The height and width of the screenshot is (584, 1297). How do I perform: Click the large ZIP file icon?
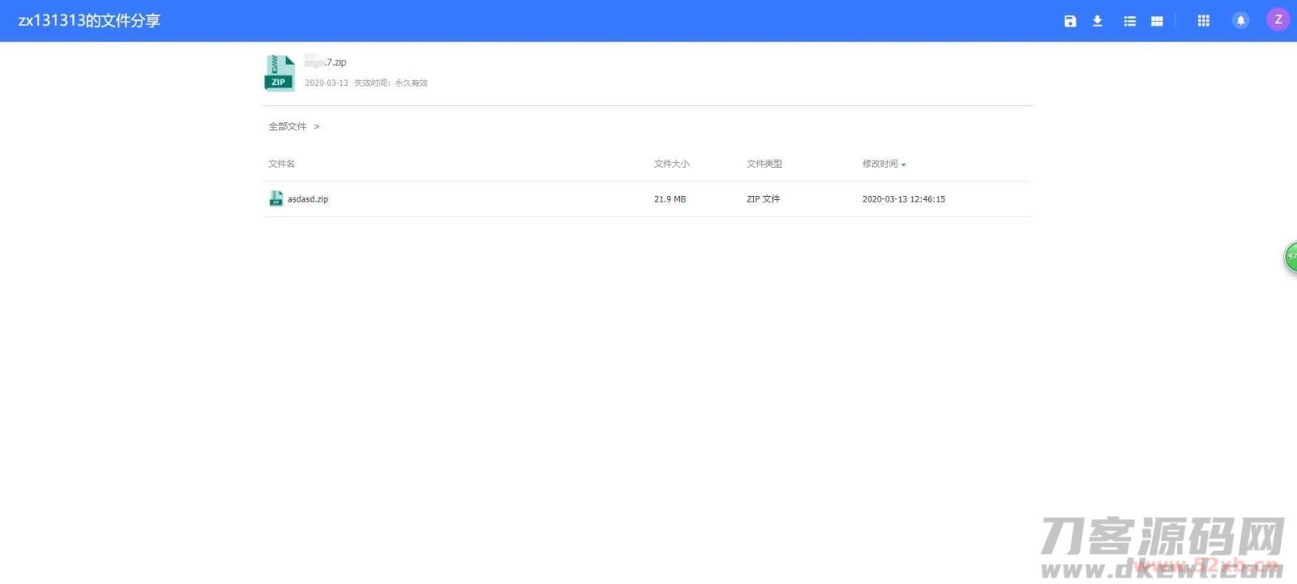pos(279,73)
